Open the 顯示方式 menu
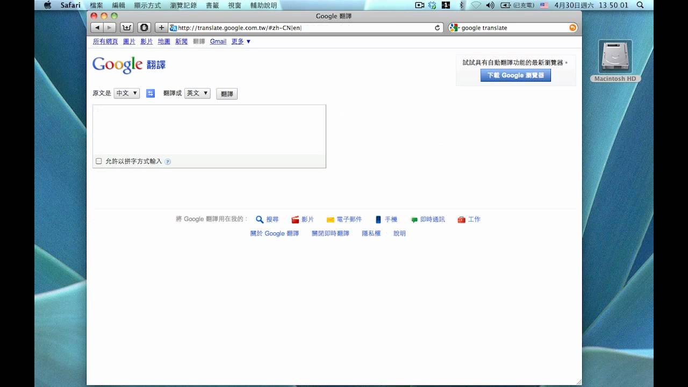This screenshot has height=387, width=688. pyautogui.click(x=147, y=5)
